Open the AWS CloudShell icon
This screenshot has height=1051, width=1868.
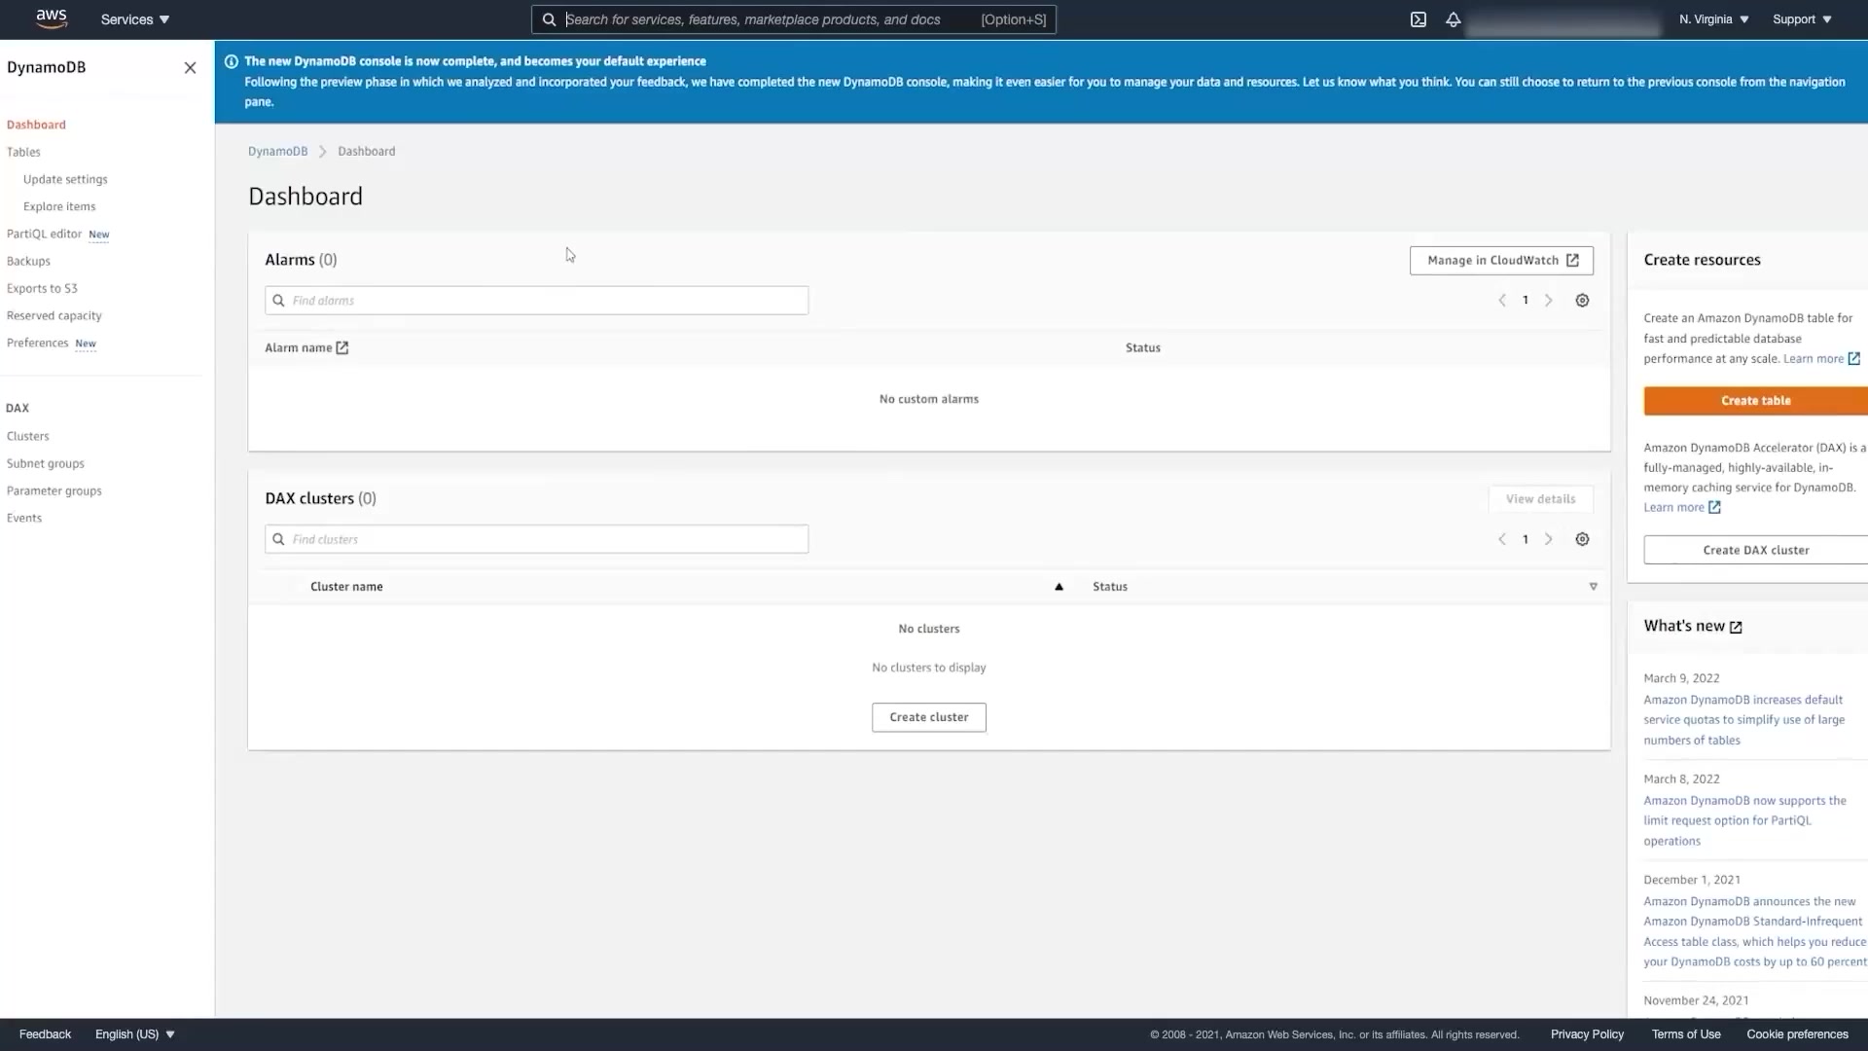1419,19
